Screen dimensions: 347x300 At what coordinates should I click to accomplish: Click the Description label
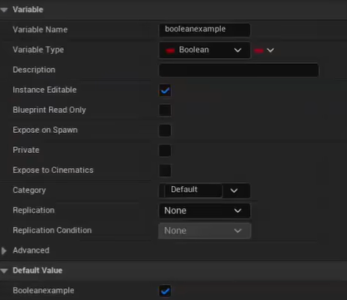[x=34, y=70]
